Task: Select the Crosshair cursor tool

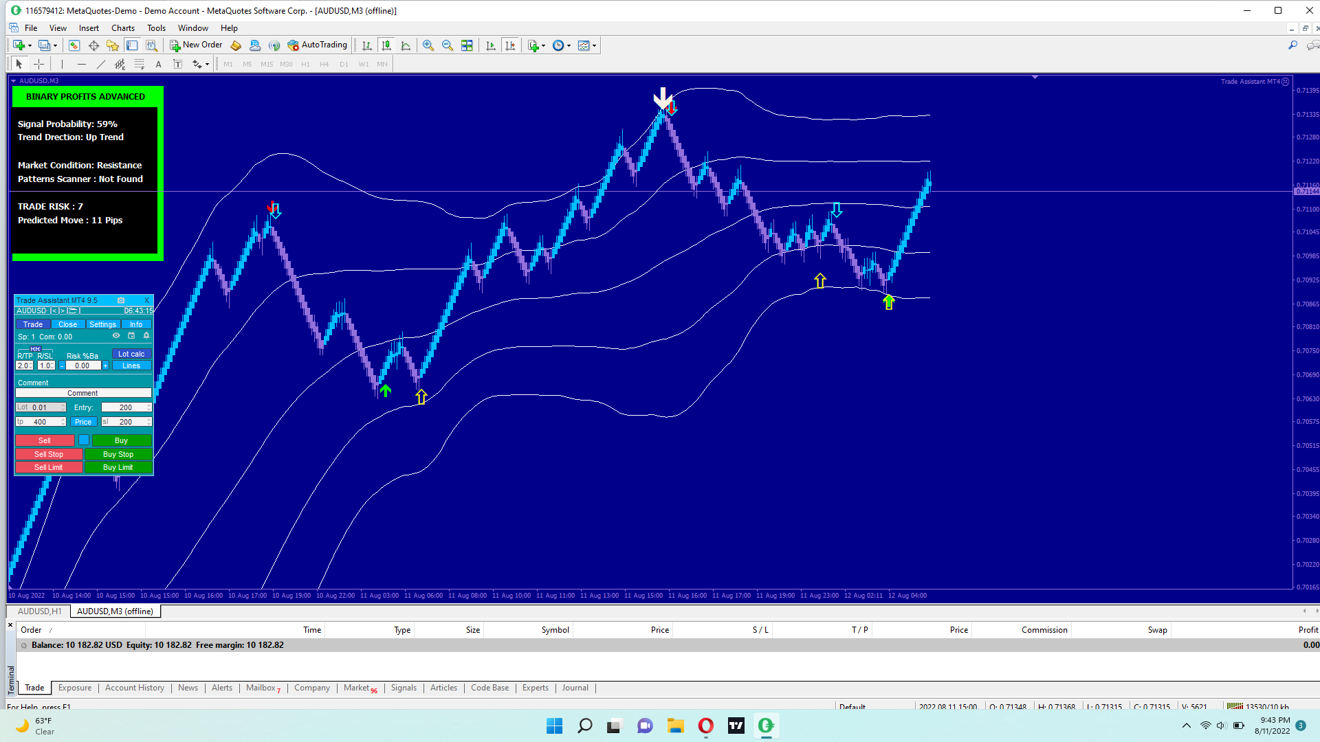Action: click(39, 64)
